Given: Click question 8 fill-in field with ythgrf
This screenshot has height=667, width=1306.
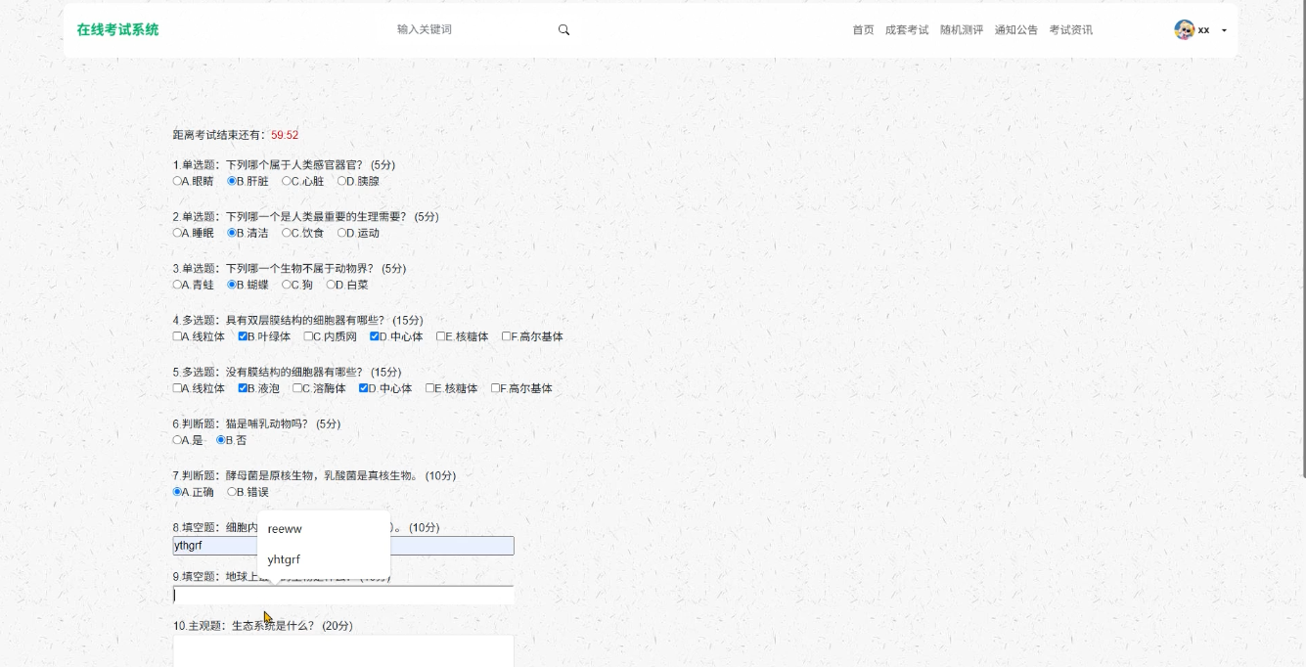Looking at the screenshot, I should pyautogui.click(x=343, y=546).
